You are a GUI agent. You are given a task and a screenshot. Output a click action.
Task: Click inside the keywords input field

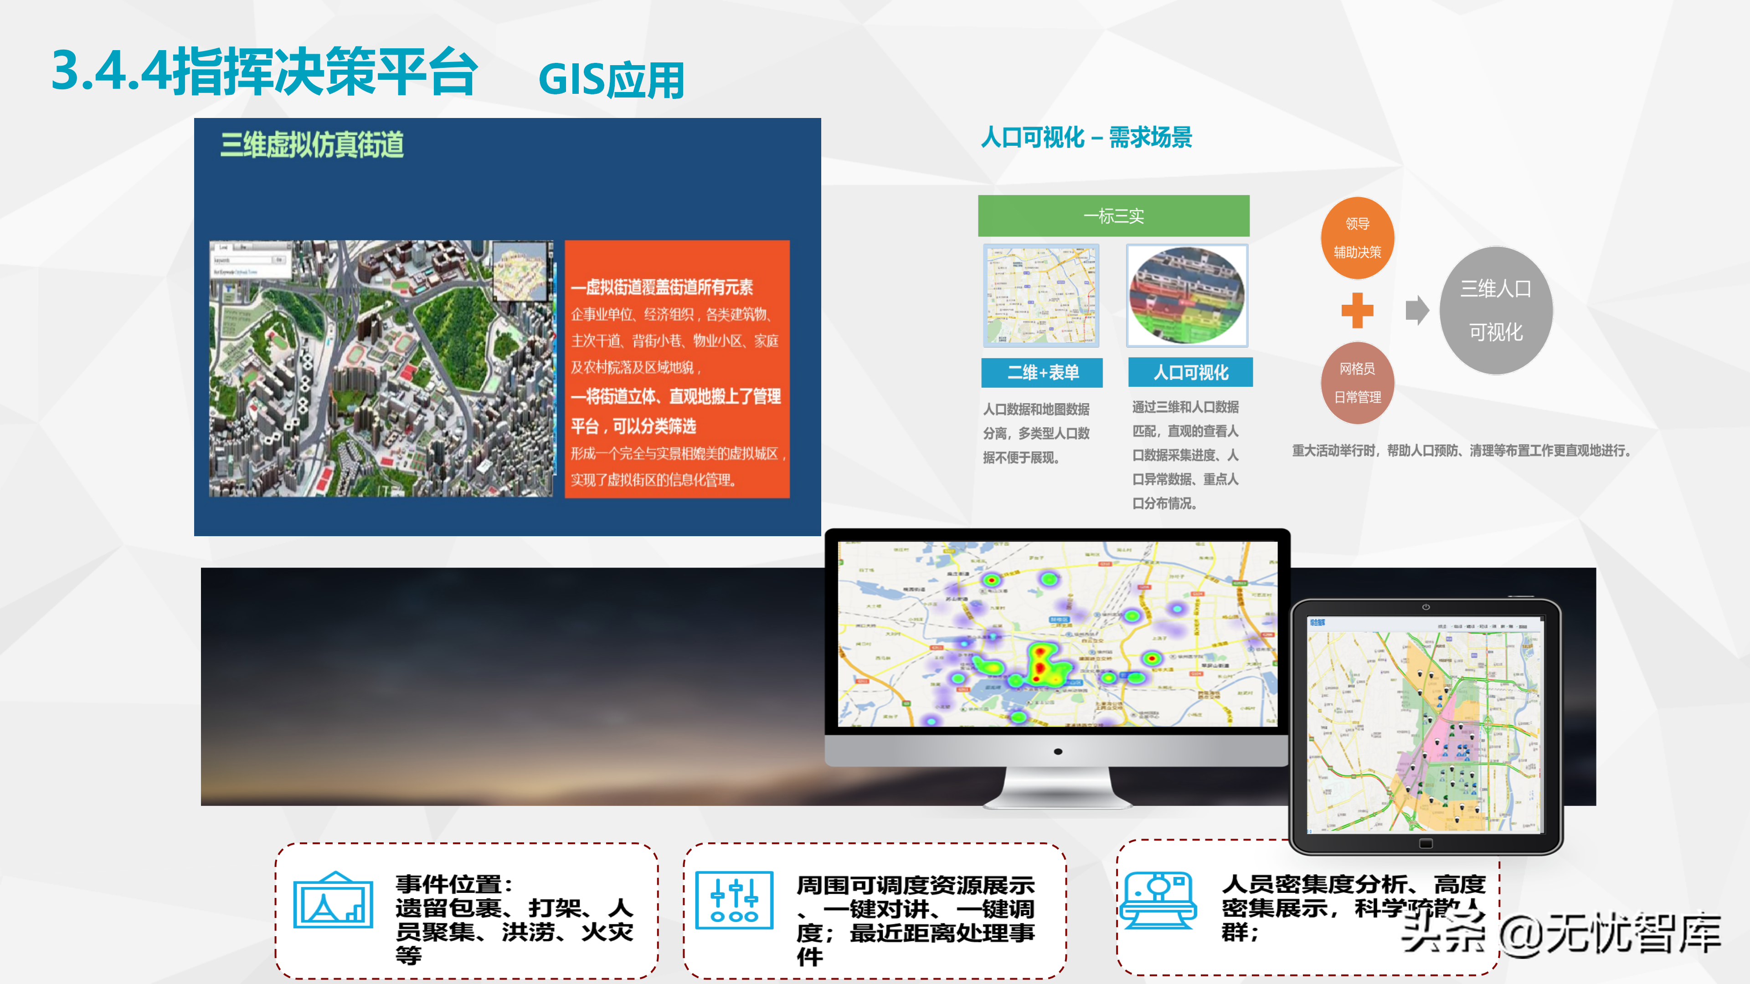pos(242,260)
